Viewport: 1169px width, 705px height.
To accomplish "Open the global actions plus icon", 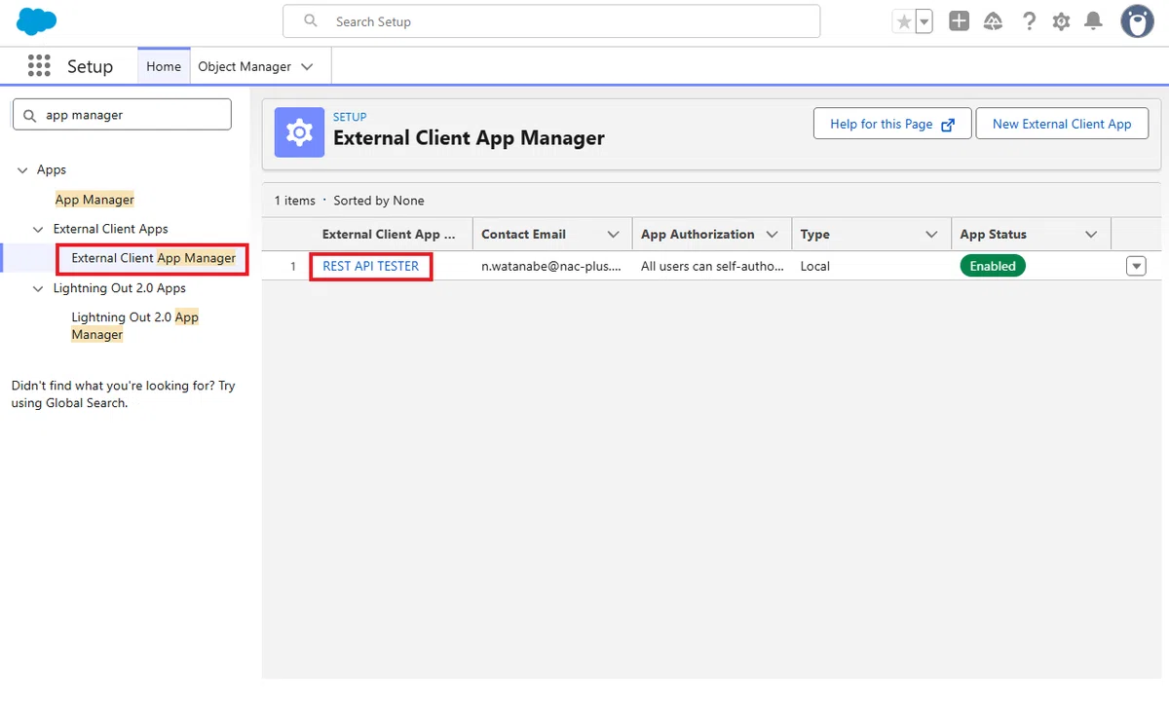I will click(x=960, y=21).
